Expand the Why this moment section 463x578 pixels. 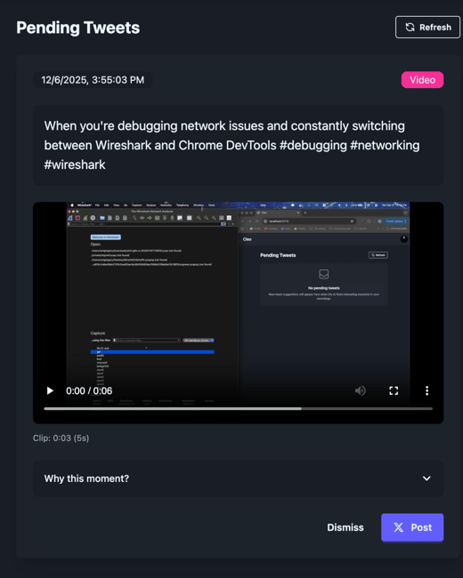[x=238, y=478]
